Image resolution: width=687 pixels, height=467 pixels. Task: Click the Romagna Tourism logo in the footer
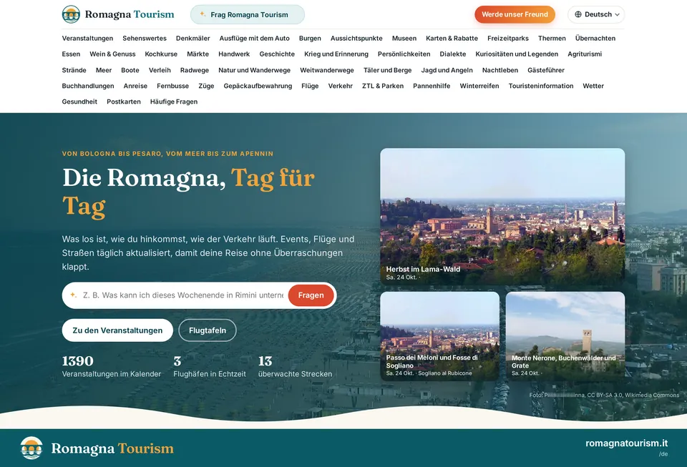tap(97, 448)
